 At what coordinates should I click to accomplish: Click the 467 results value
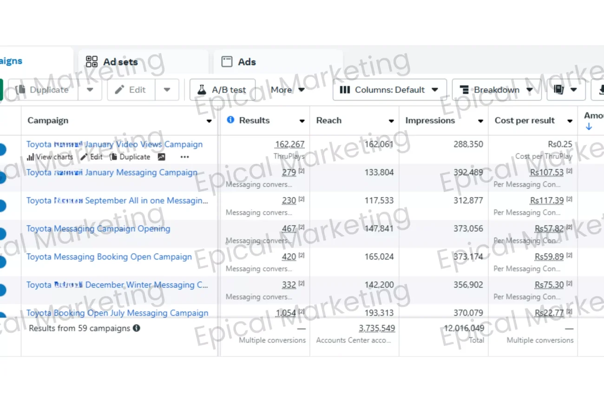pos(289,229)
